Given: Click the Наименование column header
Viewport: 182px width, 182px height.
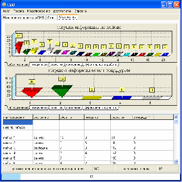Looking at the screenshot, I should click(x=18, y=117).
